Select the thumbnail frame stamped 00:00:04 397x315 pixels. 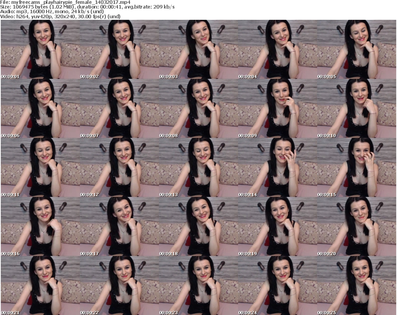coord(278,49)
